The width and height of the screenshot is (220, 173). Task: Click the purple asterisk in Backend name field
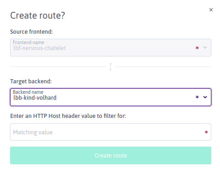pyautogui.click(x=197, y=97)
